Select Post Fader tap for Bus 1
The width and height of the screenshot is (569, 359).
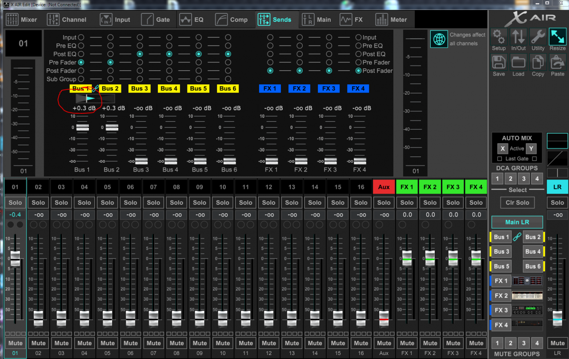point(81,71)
